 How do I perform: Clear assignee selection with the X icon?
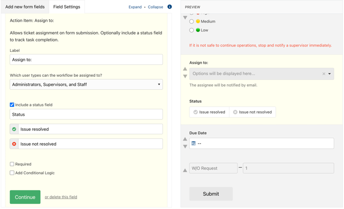click(323, 74)
